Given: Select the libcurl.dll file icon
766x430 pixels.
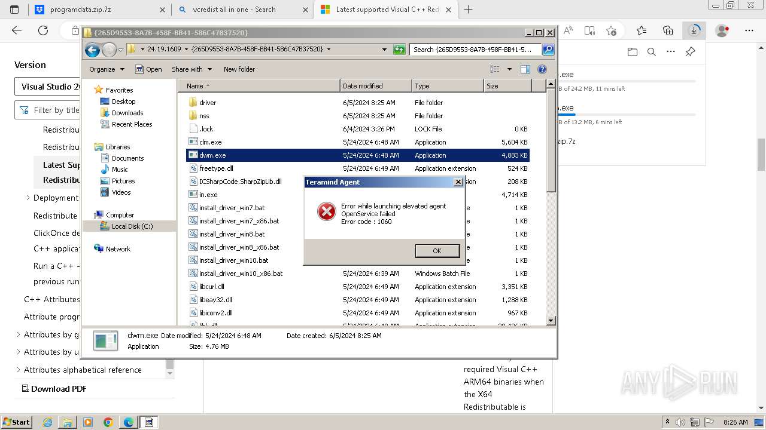Looking at the screenshot, I should tap(193, 287).
